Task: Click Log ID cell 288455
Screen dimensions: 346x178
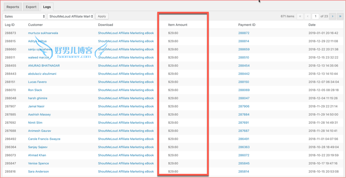Action: click(x=10, y=66)
